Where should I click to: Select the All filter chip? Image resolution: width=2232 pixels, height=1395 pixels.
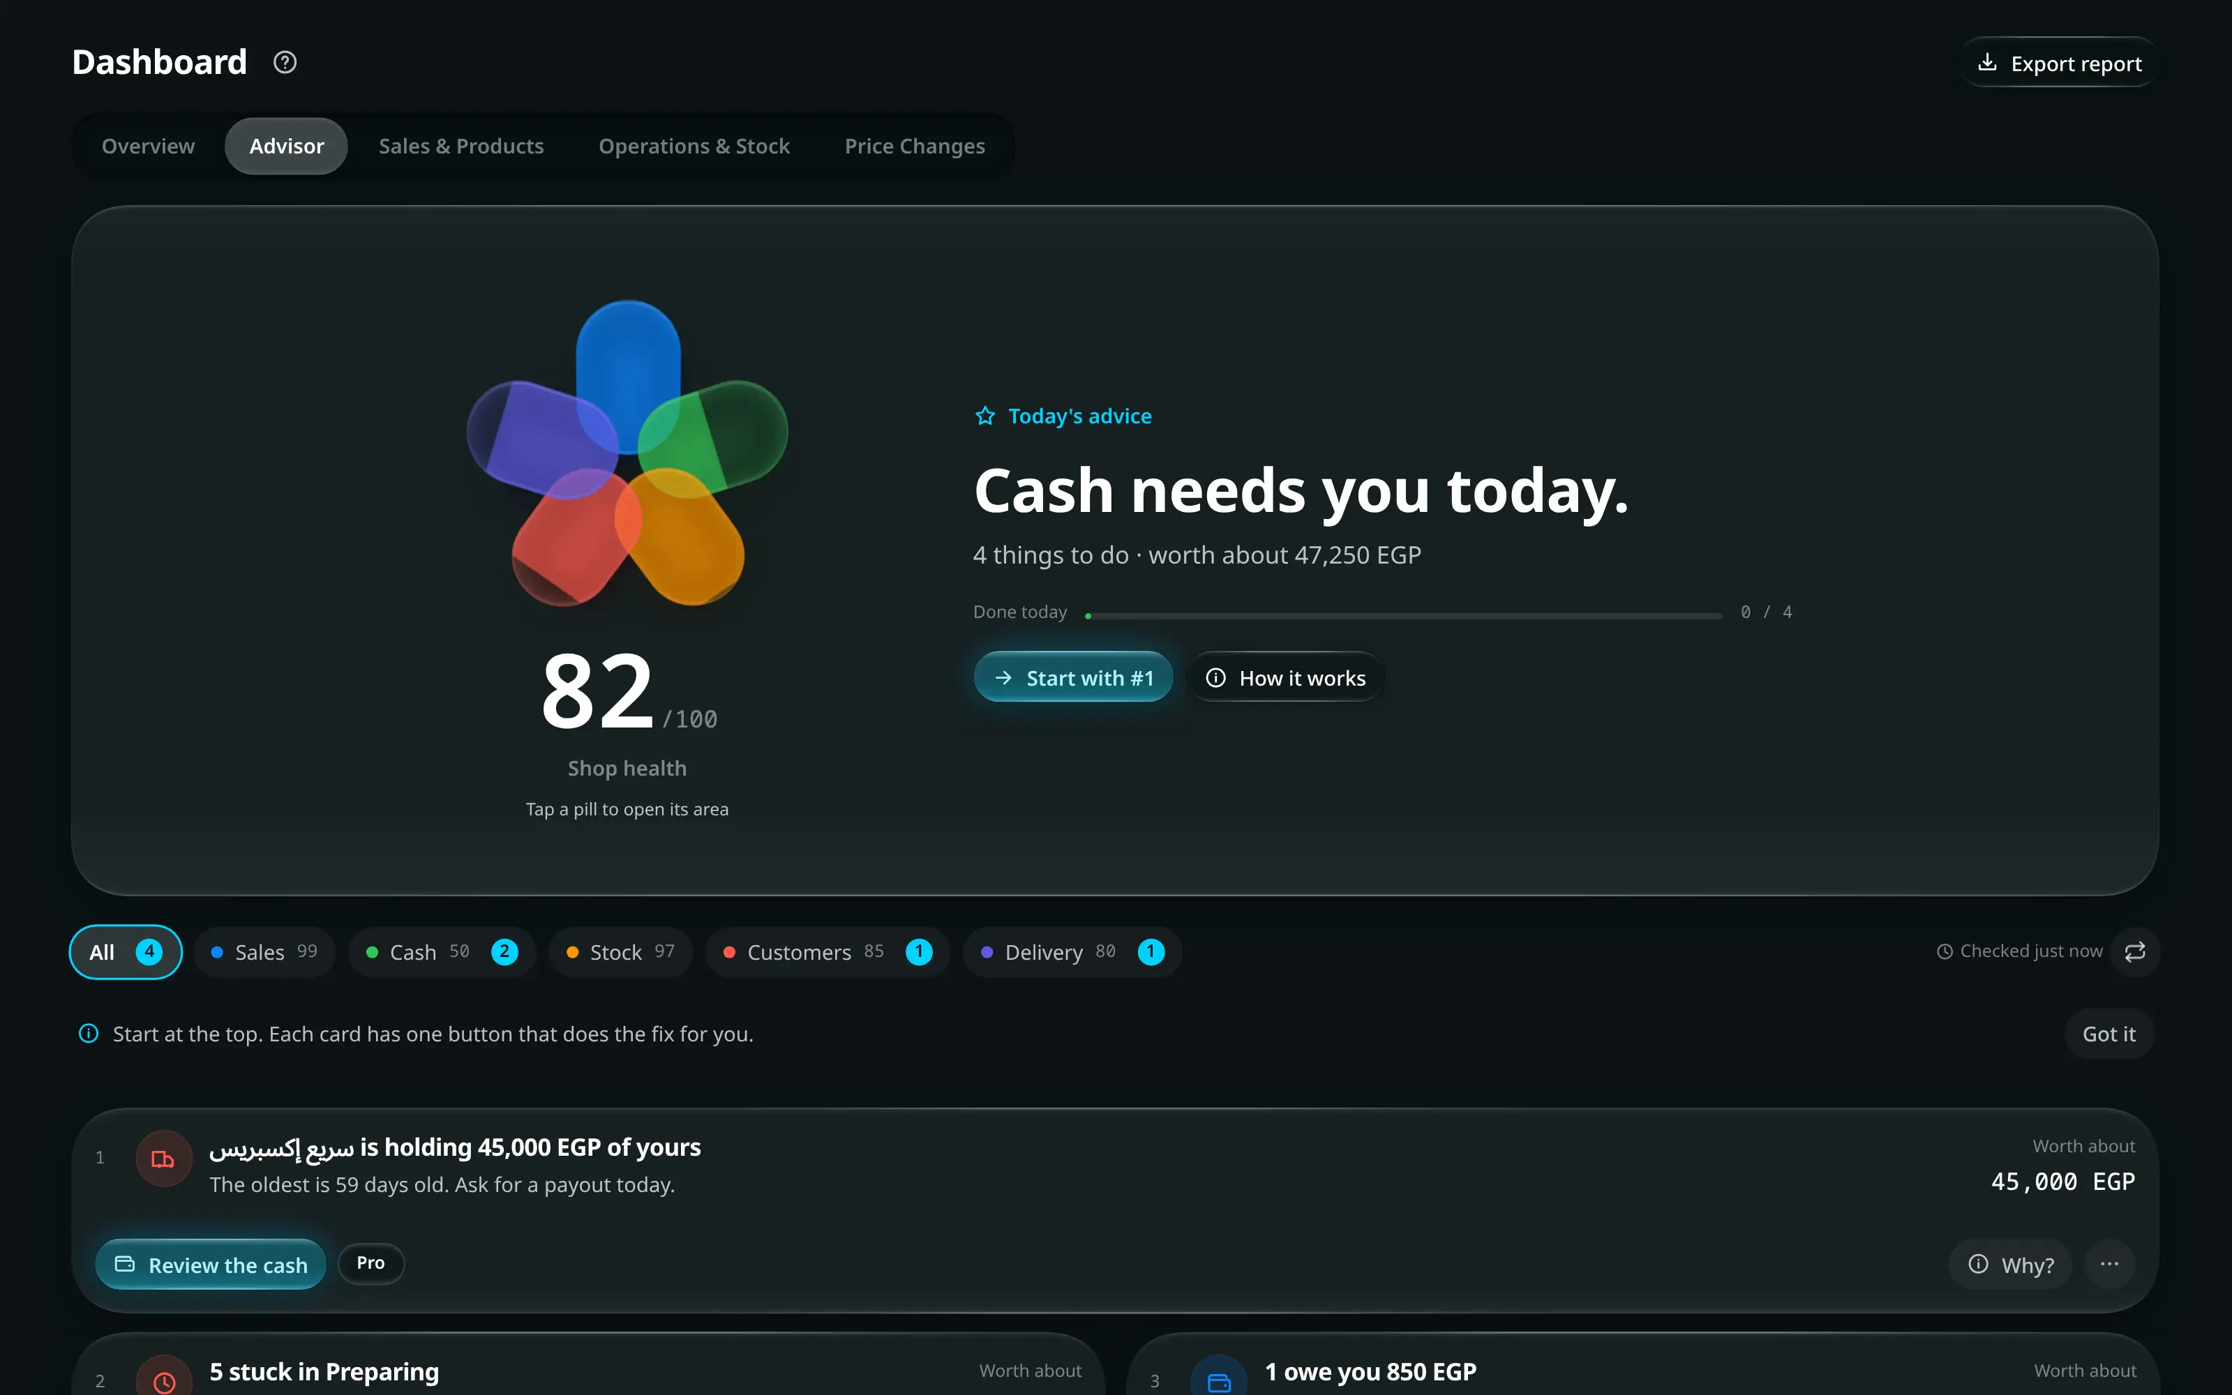coord(126,951)
